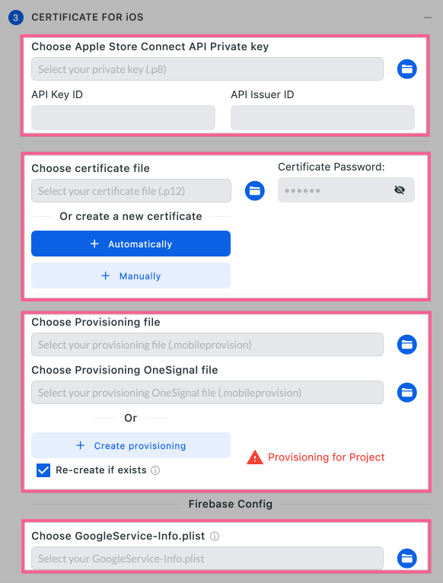443x583 pixels.
Task: Open folder browser for certificate .p12 file
Action: pos(255,191)
